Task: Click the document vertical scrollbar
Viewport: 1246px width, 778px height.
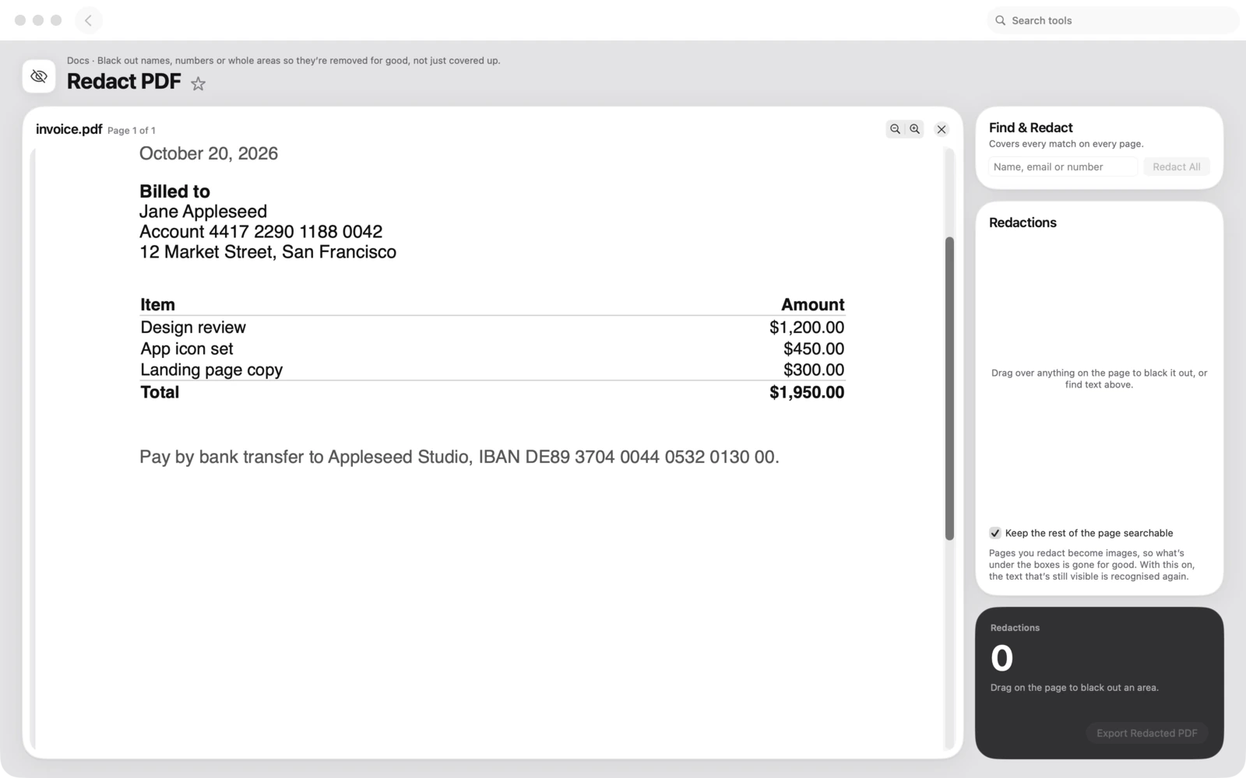Action: pyautogui.click(x=949, y=388)
